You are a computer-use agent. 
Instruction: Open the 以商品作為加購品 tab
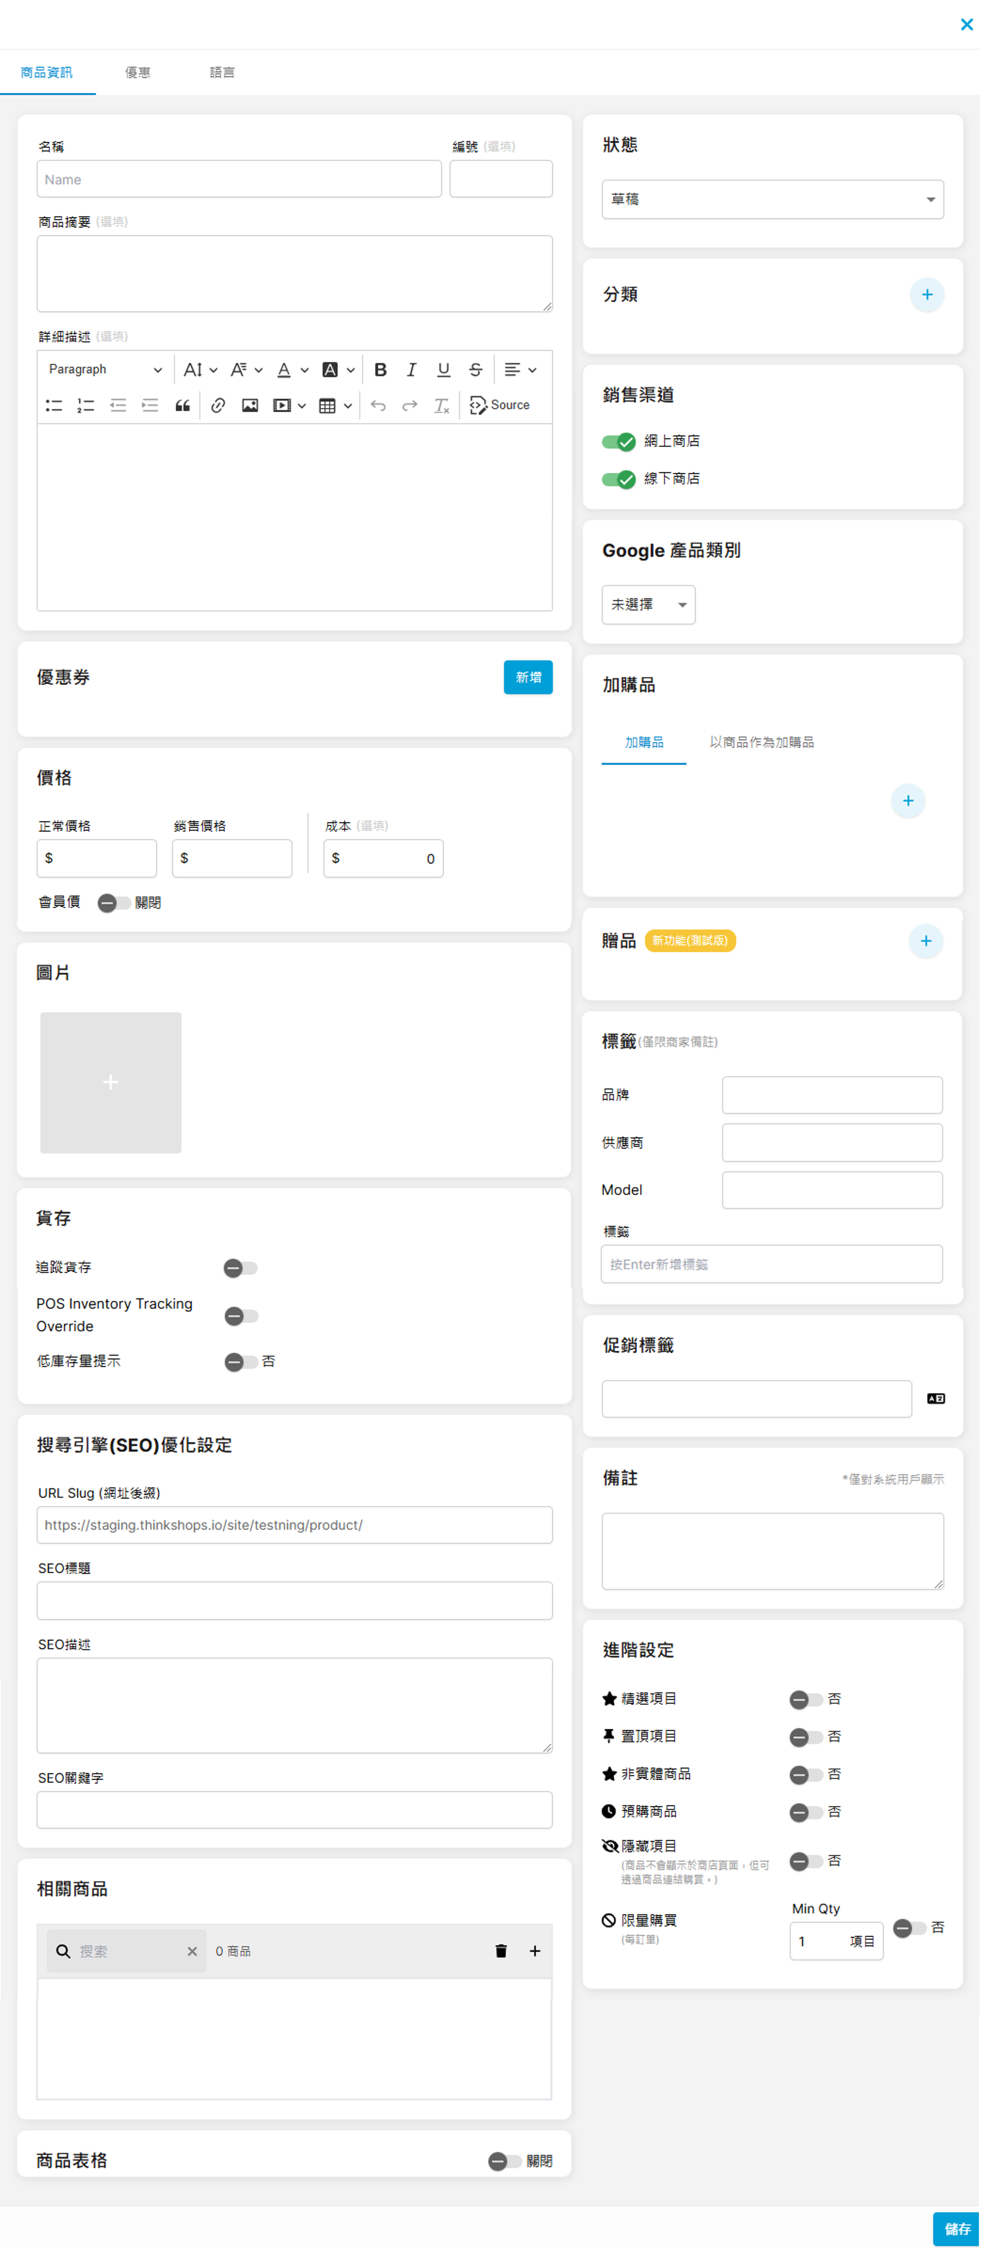pyautogui.click(x=761, y=742)
